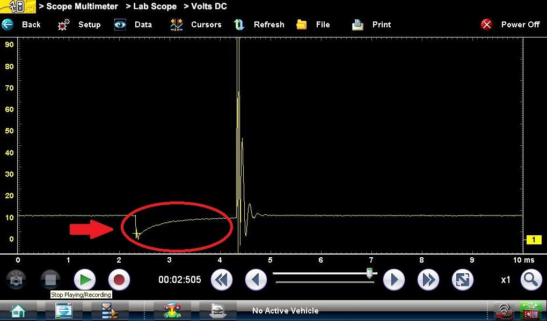
Task: Open the zoom magnifier tool
Action: coord(530,280)
